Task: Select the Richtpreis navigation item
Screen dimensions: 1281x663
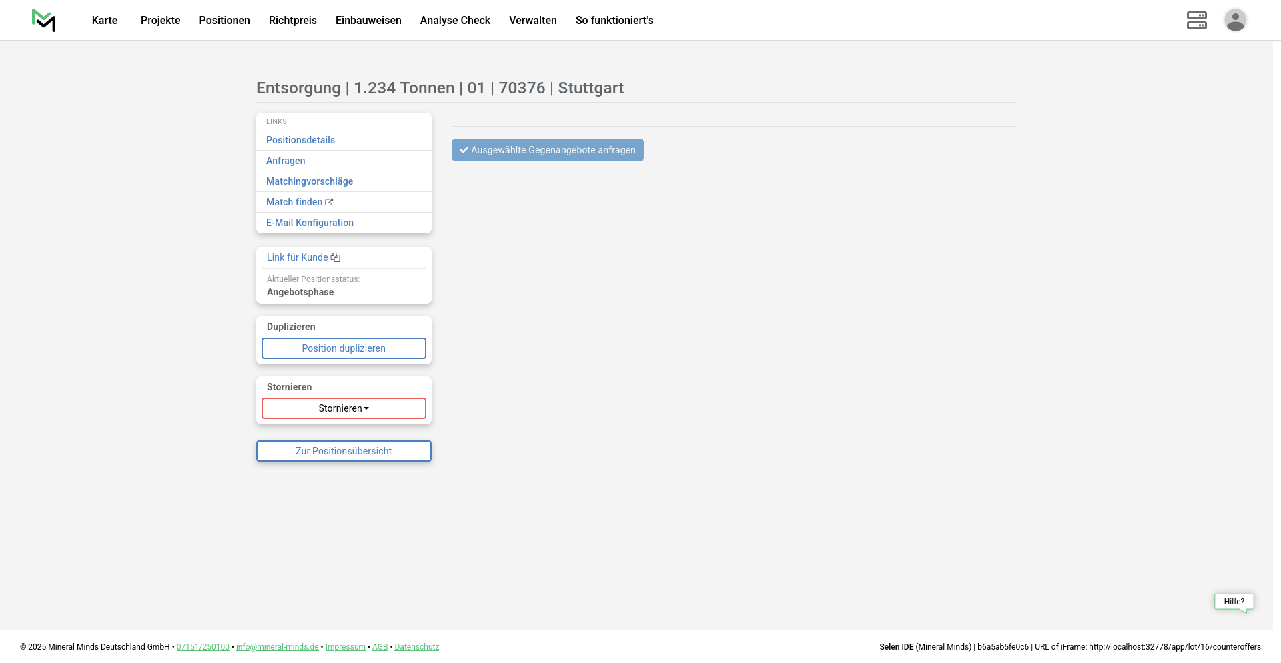Action: click(292, 20)
